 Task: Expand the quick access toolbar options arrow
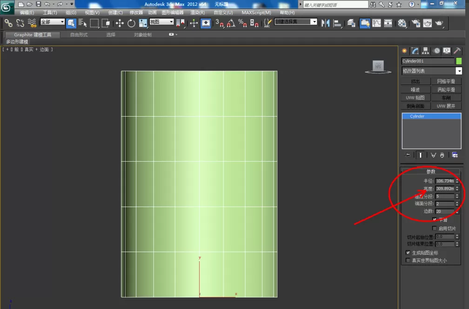click(x=72, y=4)
